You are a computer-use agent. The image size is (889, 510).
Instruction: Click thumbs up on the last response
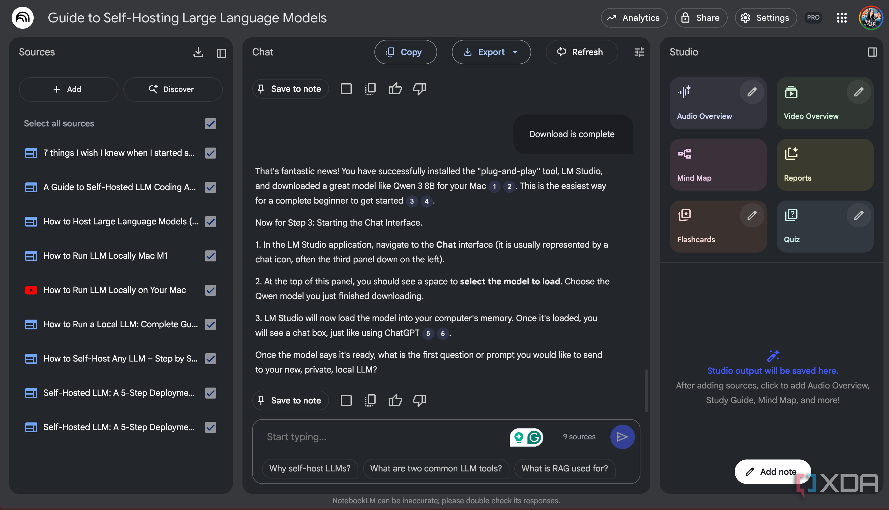395,400
